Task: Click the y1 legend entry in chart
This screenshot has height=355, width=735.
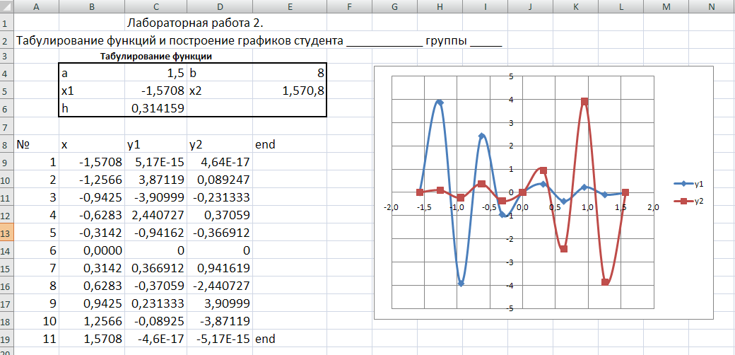Action: pos(689,185)
